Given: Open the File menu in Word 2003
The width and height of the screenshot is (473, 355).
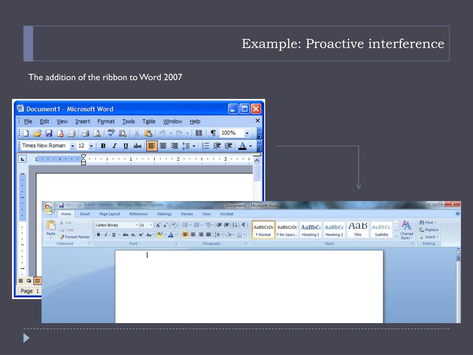Looking at the screenshot, I should pos(28,122).
